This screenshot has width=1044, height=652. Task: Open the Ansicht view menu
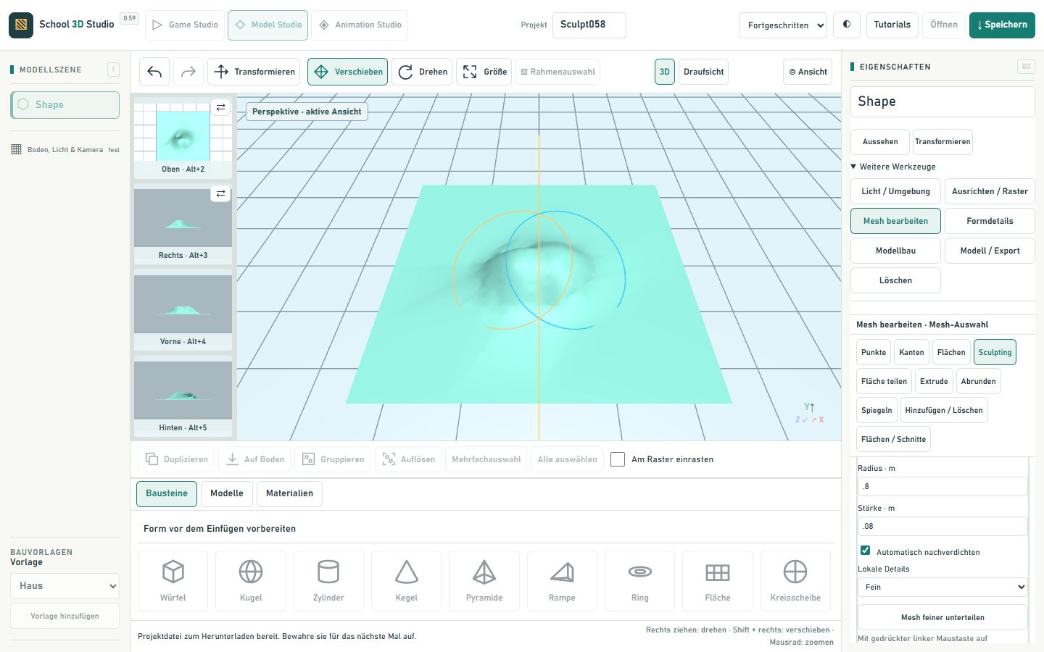(808, 72)
